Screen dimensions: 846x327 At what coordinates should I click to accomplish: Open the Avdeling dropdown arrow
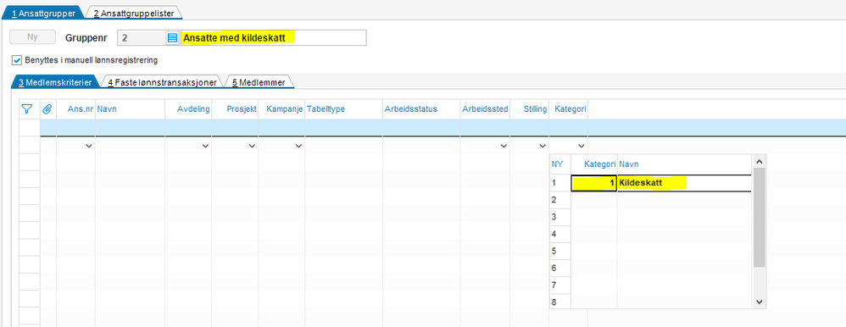pos(205,147)
